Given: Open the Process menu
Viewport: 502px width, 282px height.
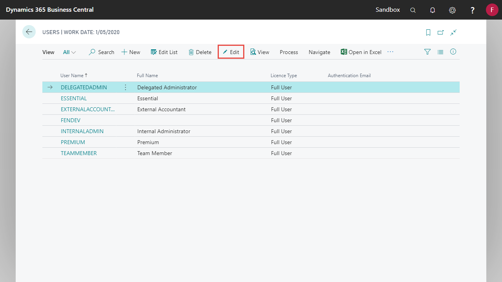Looking at the screenshot, I should coord(289,52).
